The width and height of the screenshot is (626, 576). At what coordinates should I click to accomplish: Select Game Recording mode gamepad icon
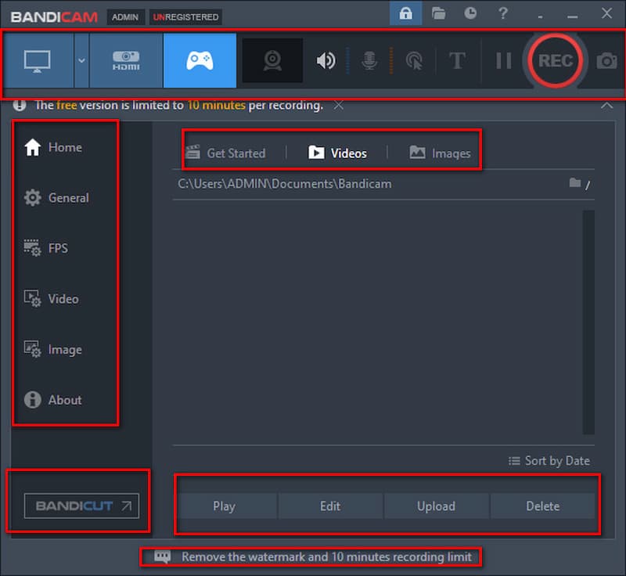click(200, 61)
